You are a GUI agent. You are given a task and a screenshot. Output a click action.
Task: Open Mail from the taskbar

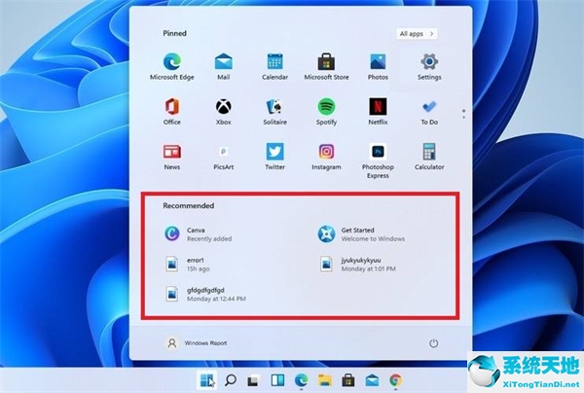click(x=372, y=380)
